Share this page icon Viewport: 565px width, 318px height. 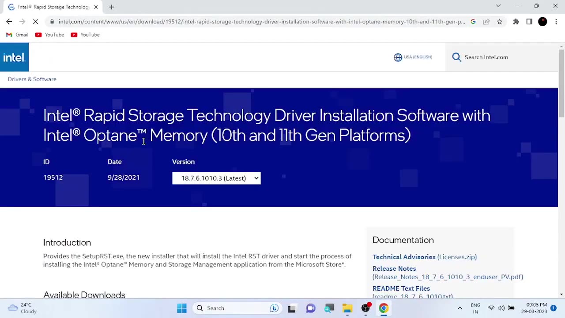click(486, 22)
